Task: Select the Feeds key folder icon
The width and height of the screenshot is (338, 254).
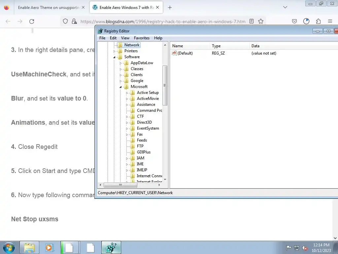Action: coord(133,140)
